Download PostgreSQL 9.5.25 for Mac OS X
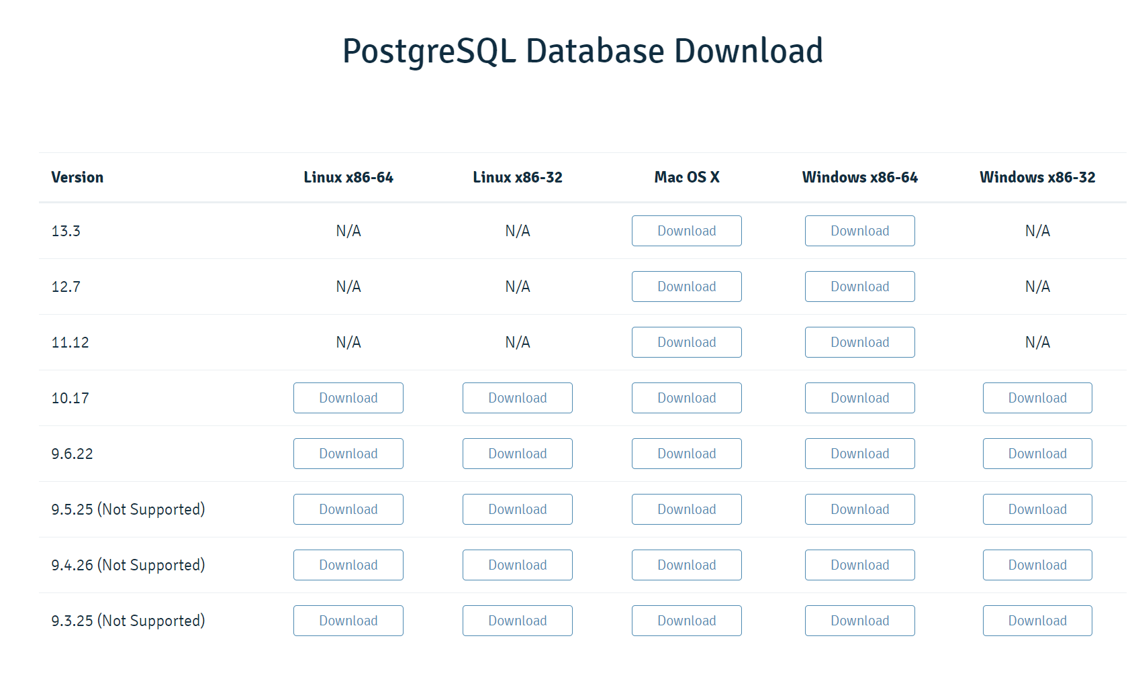This screenshot has height=673, width=1130. [686, 509]
